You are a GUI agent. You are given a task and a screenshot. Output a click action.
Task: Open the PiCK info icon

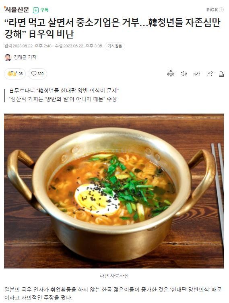[221, 10]
